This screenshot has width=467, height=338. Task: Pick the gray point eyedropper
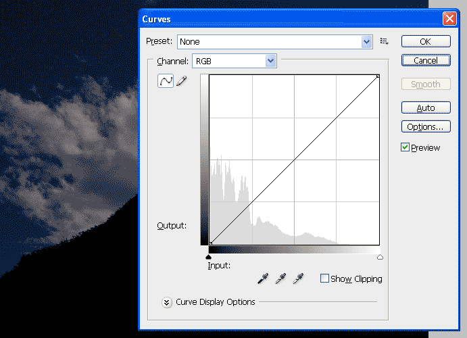tap(280, 279)
